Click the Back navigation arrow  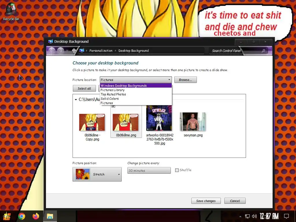52,51
